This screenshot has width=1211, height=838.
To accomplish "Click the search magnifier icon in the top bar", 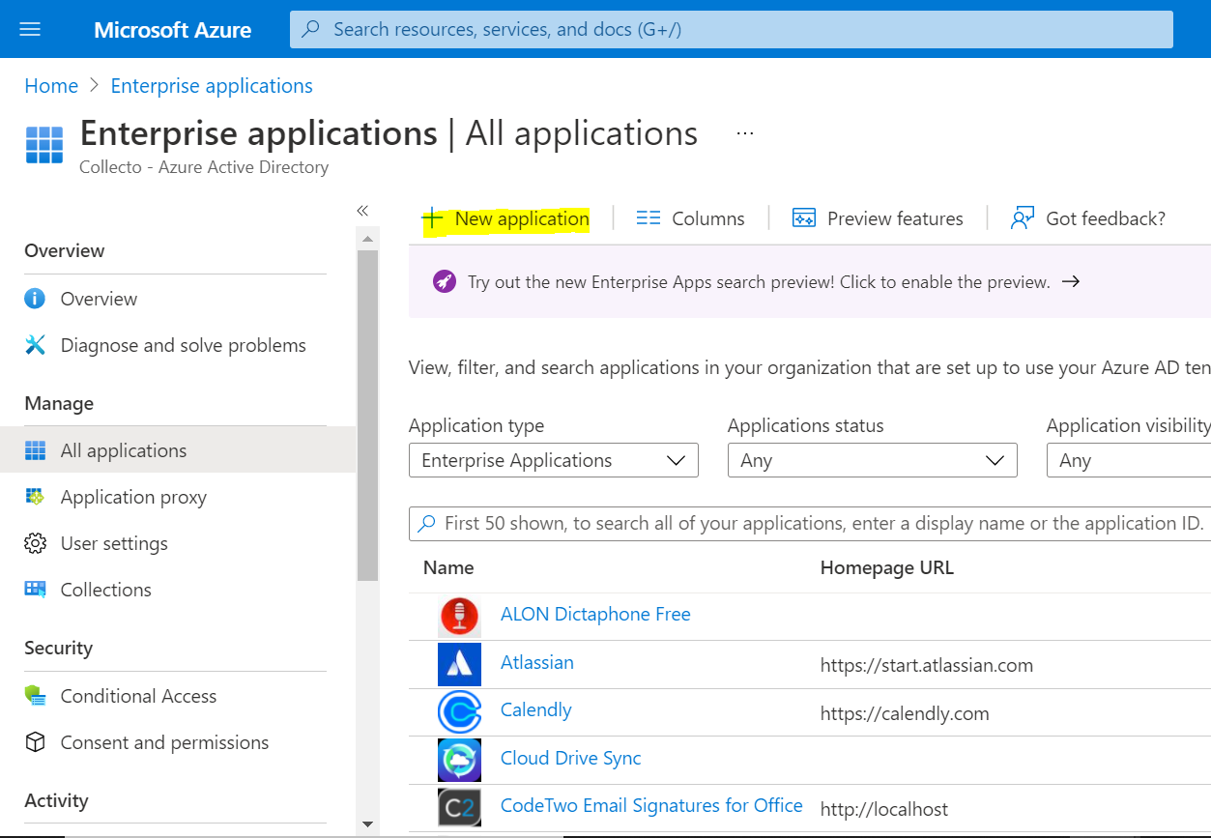I will coord(311,29).
